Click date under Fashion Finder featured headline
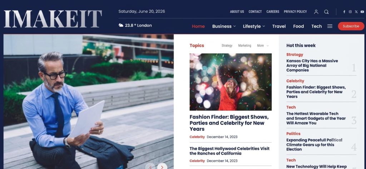Screen dimensions: 366x169 (x=222, y=137)
